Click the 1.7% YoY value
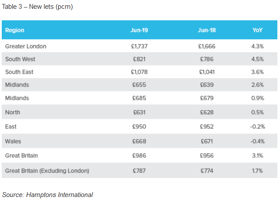The height and width of the screenshot is (201, 280). pyautogui.click(x=257, y=171)
